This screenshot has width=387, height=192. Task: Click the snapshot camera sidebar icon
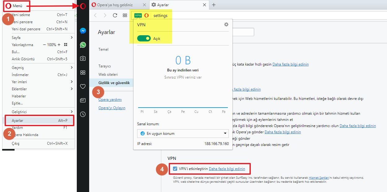pos(83,58)
